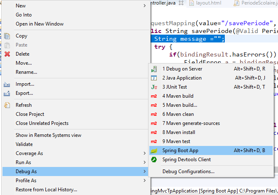The height and width of the screenshot is (195, 278).
Task: Click the JUnit Test icon
Action: [x=154, y=87]
